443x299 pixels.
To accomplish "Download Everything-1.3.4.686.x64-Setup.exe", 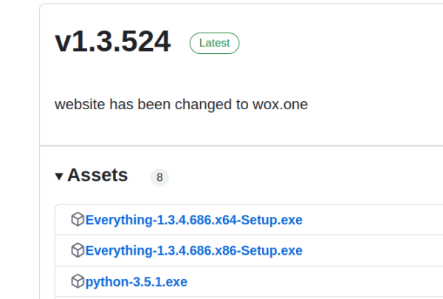I will click(193, 220).
